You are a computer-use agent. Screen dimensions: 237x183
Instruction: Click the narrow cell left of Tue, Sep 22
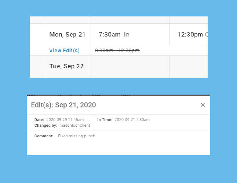coord(37,66)
